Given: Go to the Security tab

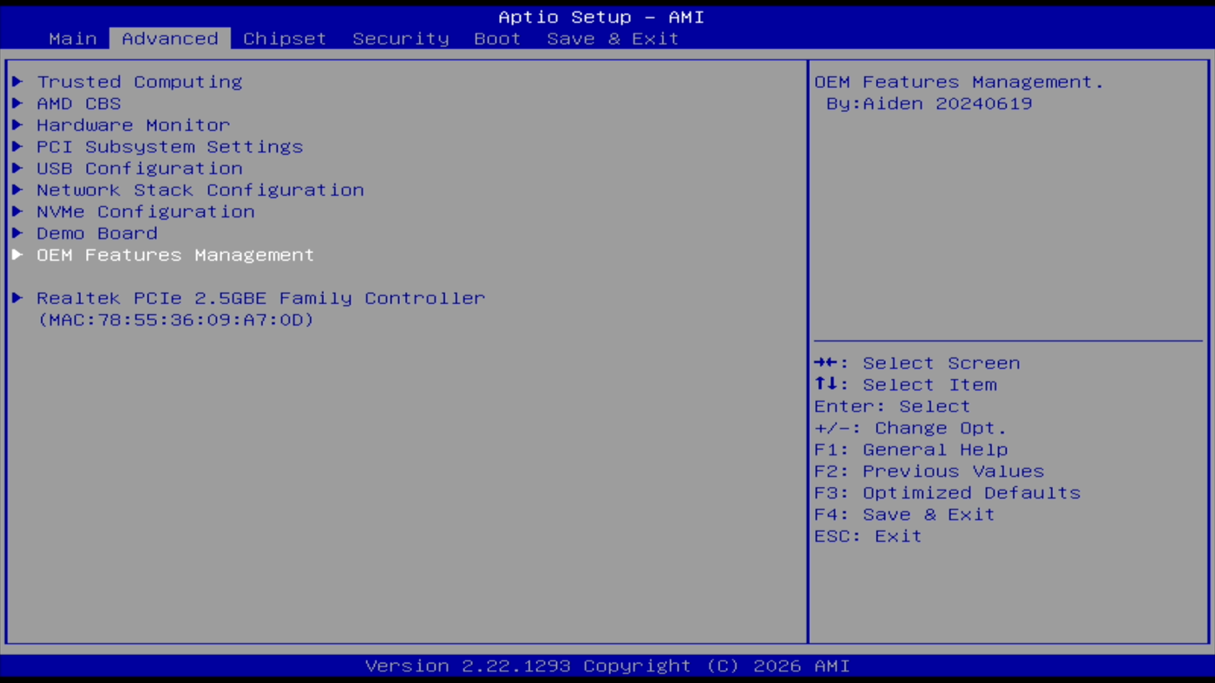Looking at the screenshot, I should (x=401, y=38).
